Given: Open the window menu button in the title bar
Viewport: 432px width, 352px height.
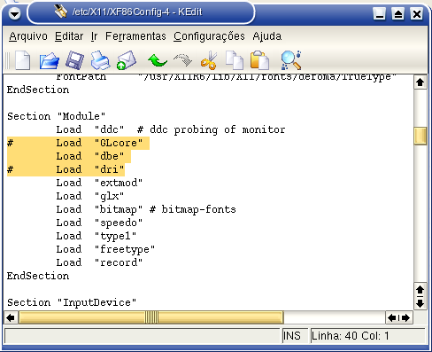Looking at the screenshot, I should click(14, 13).
